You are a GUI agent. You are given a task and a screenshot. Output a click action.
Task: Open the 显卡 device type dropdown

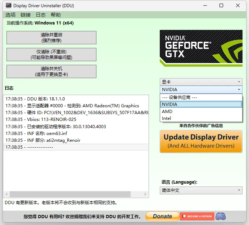(201, 82)
